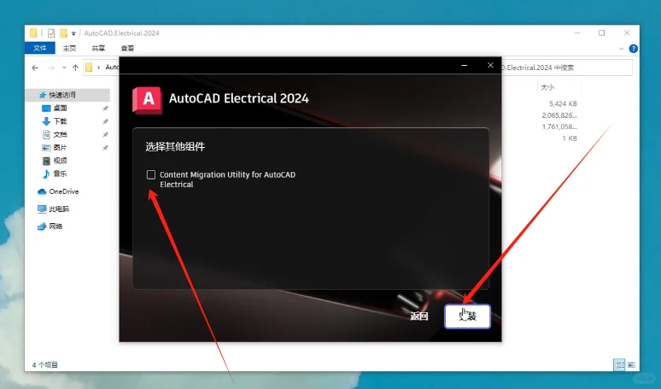Image resolution: width=661 pixels, height=389 pixels.
Task: Unpin 文档 via its pin icon
Action: 105,134
